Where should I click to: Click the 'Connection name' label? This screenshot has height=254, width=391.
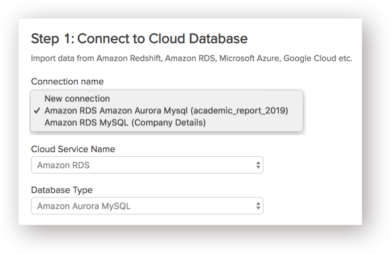click(67, 82)
